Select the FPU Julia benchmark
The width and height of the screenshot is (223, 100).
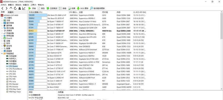11,81
